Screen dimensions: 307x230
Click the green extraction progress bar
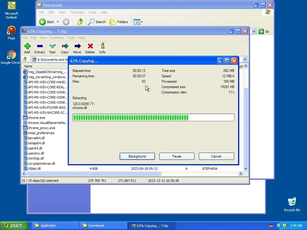coord(153,117)
